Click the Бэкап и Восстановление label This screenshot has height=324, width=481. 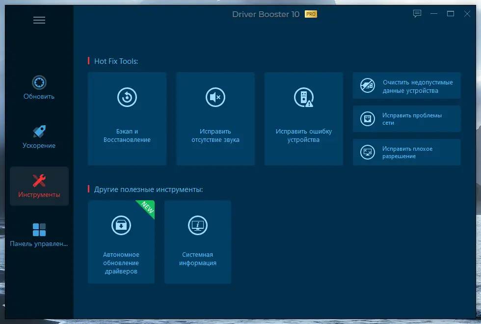(127, 135)
